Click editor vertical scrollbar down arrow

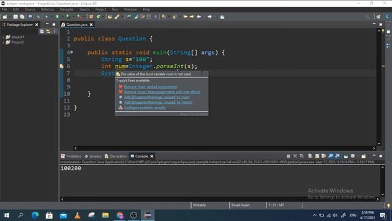tap(379, 144)
